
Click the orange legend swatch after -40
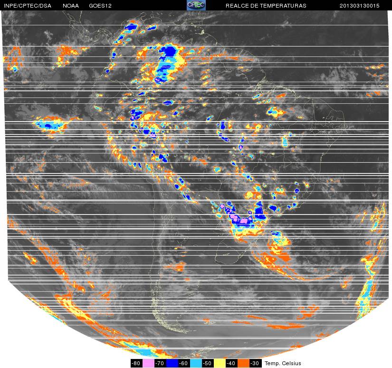243,363
